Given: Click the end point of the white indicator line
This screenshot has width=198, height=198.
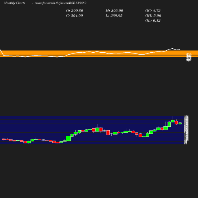Looking at the screenshot, I should 180,49.
